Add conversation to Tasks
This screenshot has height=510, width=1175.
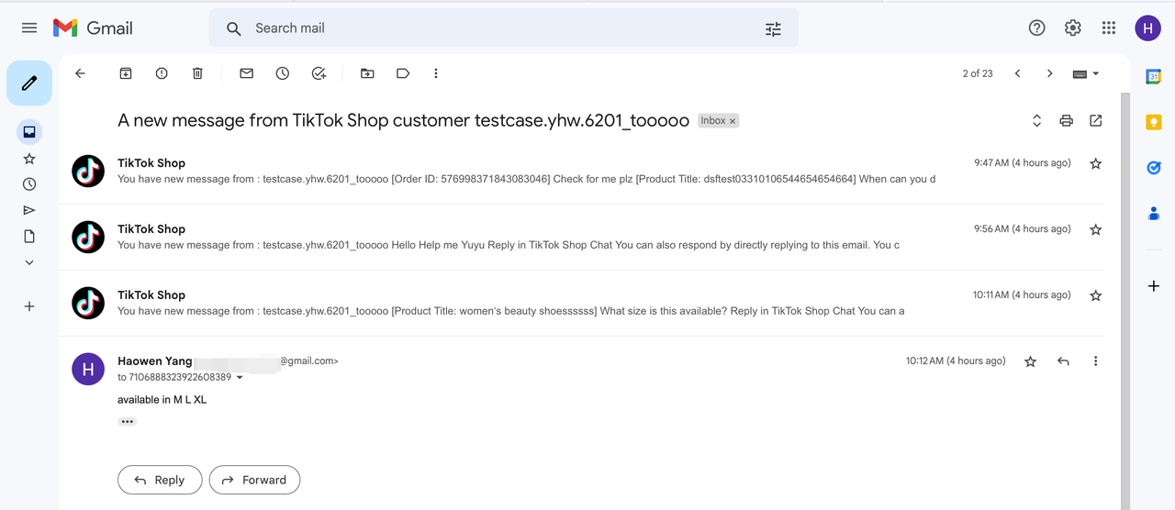pos(319,73)
